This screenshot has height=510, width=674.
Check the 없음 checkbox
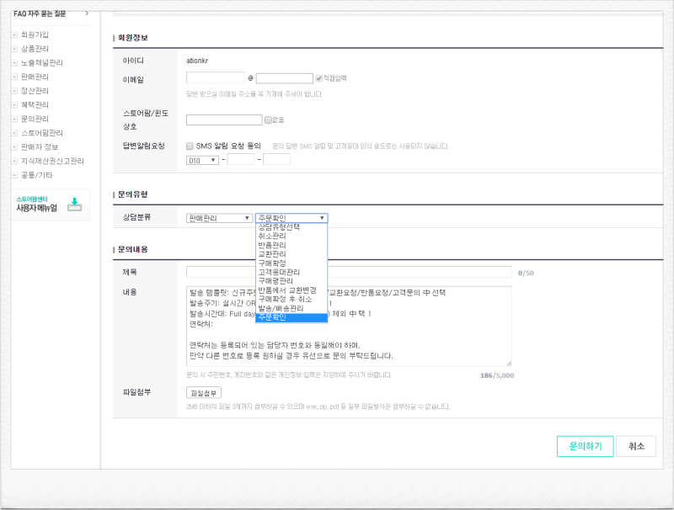(268, 120)
